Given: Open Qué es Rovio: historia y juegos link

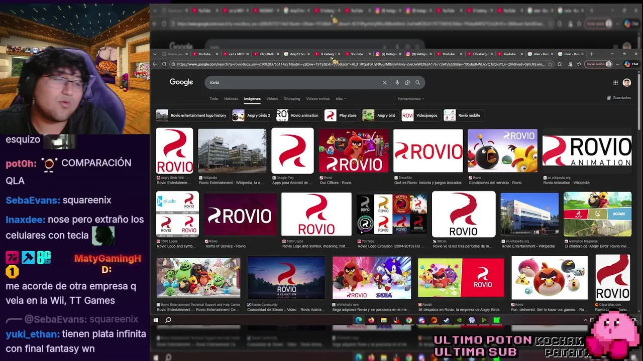Looking at the screenshot, I should [427, 183].
